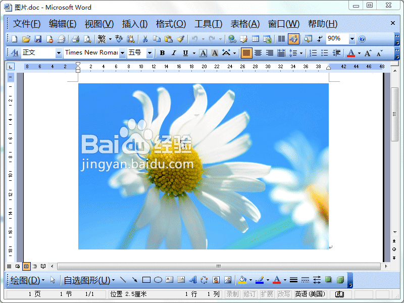Open the 工具(T) menu

click(208, 24)
